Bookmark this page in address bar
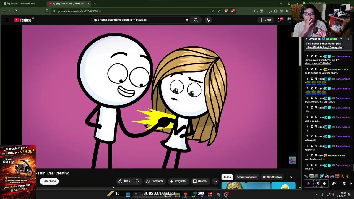 tap(47, 11)
